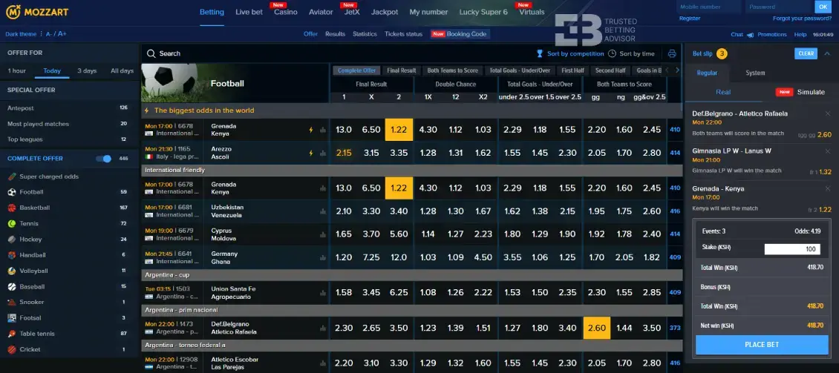Click the search magnifier icon
839x373 pixels.
click(x=151, y=53)
